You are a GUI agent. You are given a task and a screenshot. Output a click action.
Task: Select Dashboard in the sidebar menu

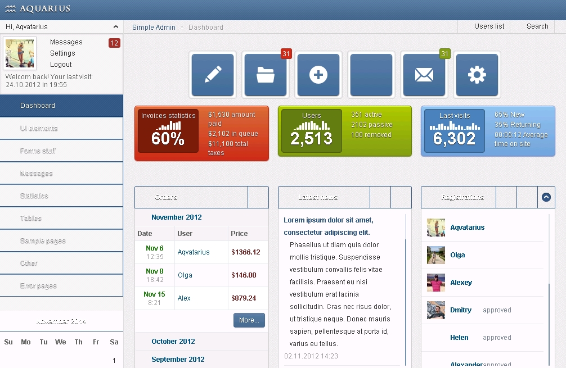(38, 106)
